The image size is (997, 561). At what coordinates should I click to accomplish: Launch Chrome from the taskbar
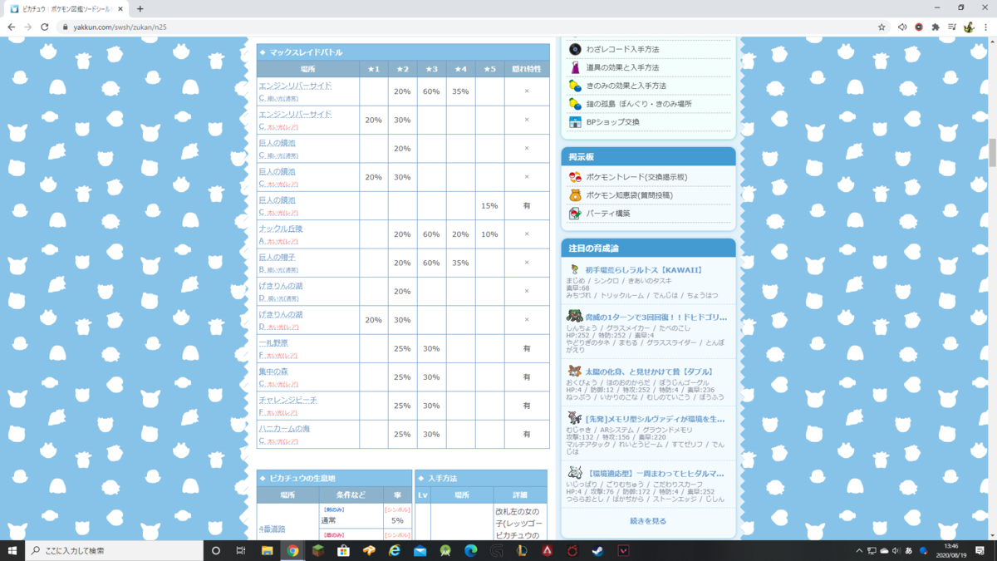[x=292, y=549]
